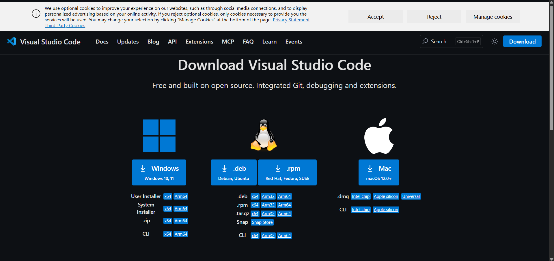Select .dmg Intel chip link
The width and height of the screenshot is (554, 261).
[361, 196]
